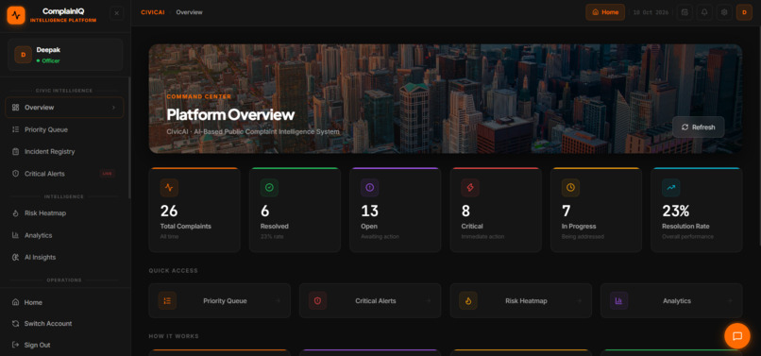Click the Sign Out door icon
This screenshot has height=356, width=761.
coord(15,345)
